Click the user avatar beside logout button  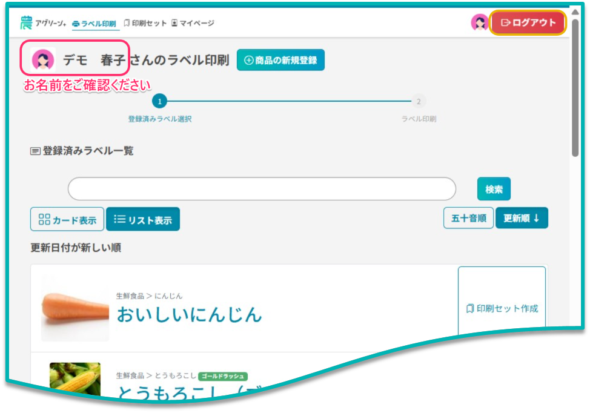pyautogui.click(x=480, y=23)
